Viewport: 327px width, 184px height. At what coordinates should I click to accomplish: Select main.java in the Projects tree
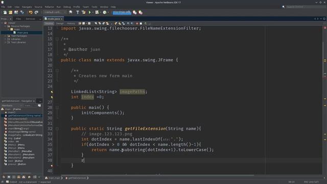22,33
